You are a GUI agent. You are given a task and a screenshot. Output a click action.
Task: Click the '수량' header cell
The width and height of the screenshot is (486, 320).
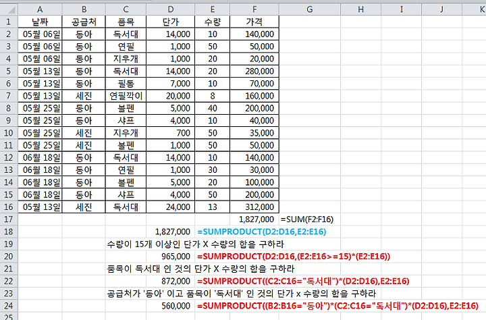click(x=213, y=22)
